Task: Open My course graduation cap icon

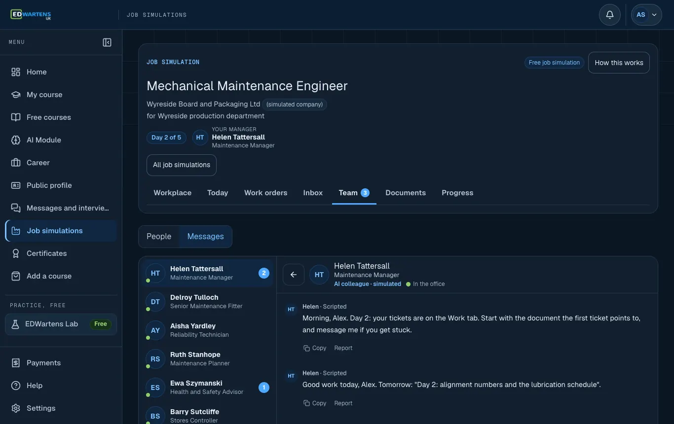Action: point(16,95)
